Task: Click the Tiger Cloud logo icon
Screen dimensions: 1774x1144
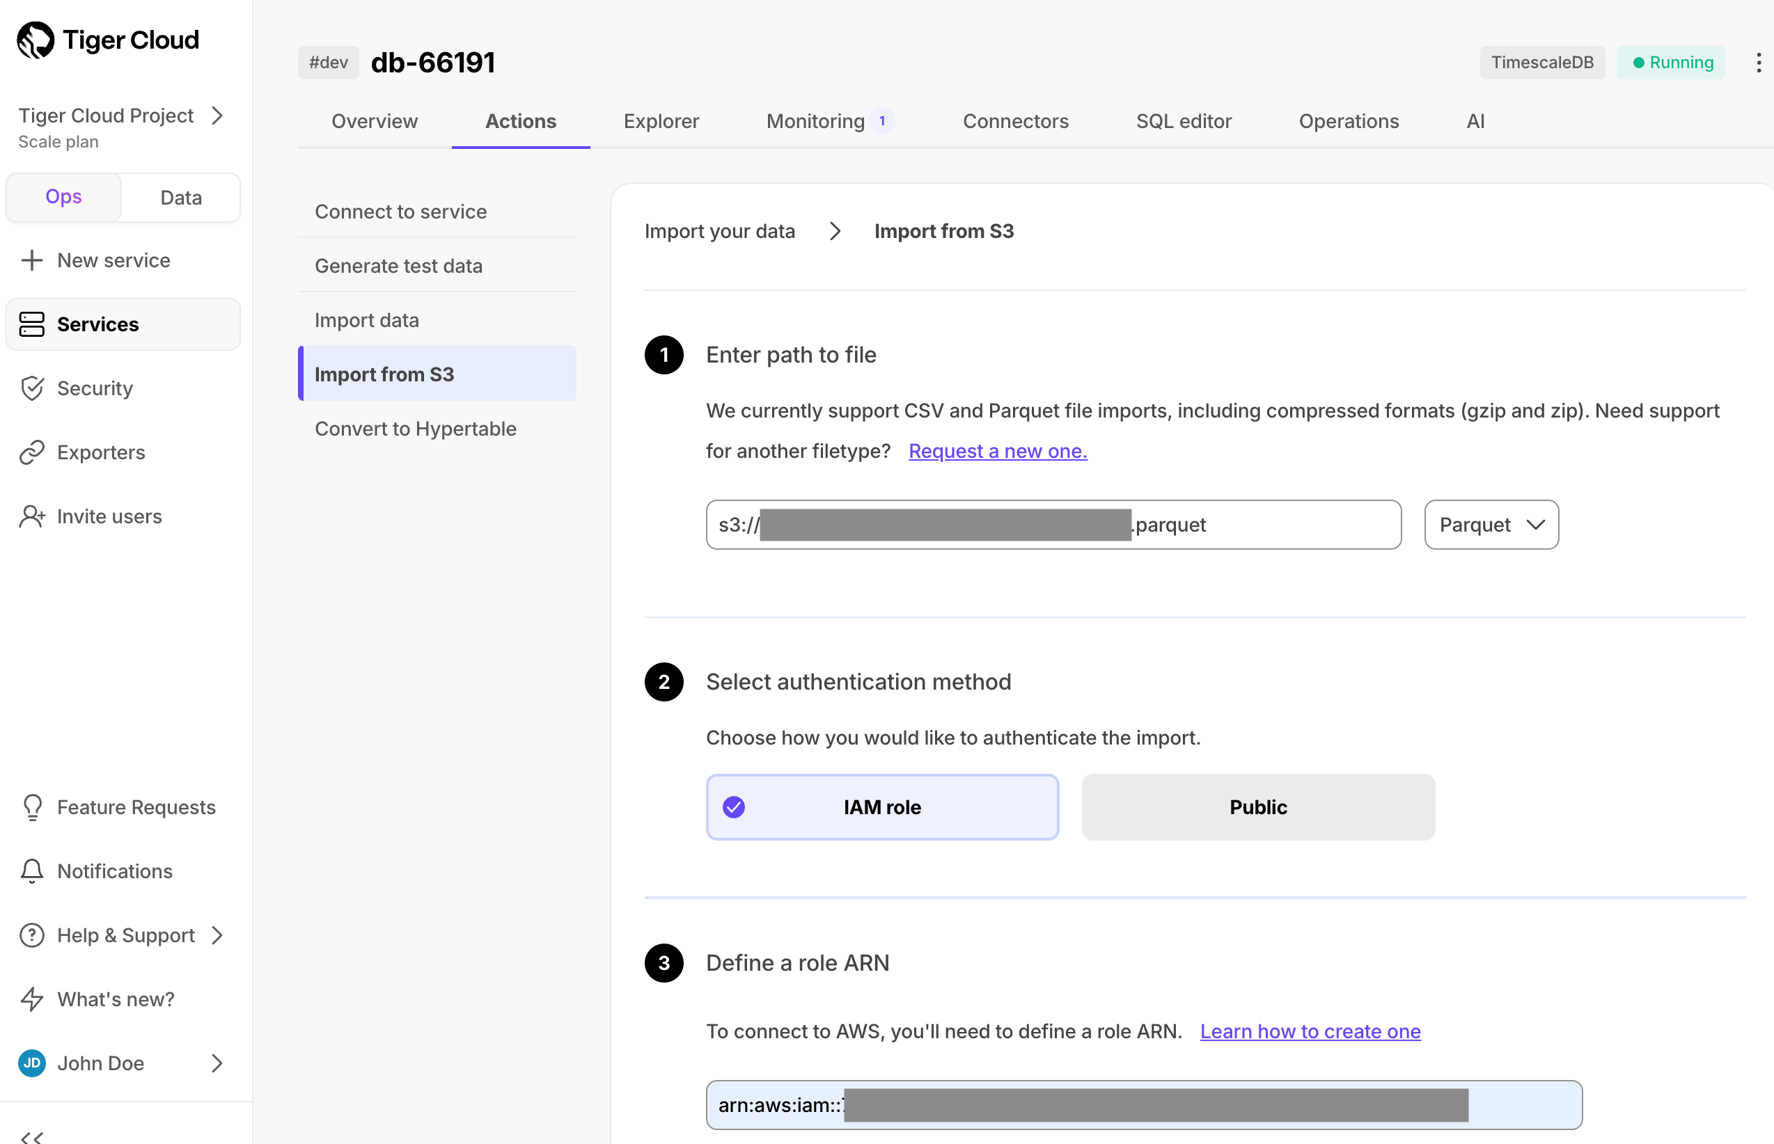Action: pos(35,40)
